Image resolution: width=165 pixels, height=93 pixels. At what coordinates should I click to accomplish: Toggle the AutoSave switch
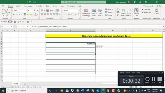click(10, 22)
